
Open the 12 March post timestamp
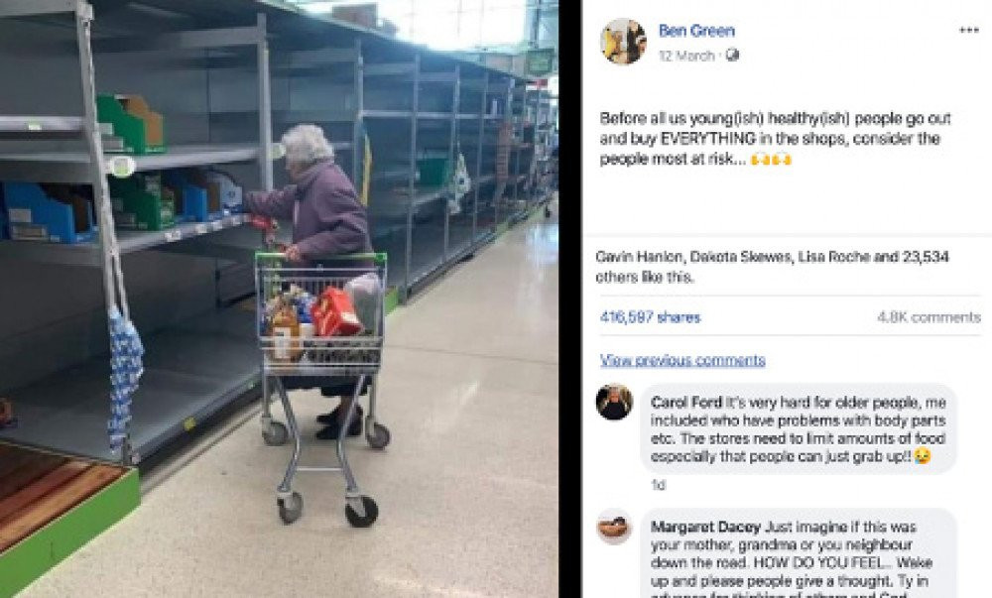click(685, 56)
